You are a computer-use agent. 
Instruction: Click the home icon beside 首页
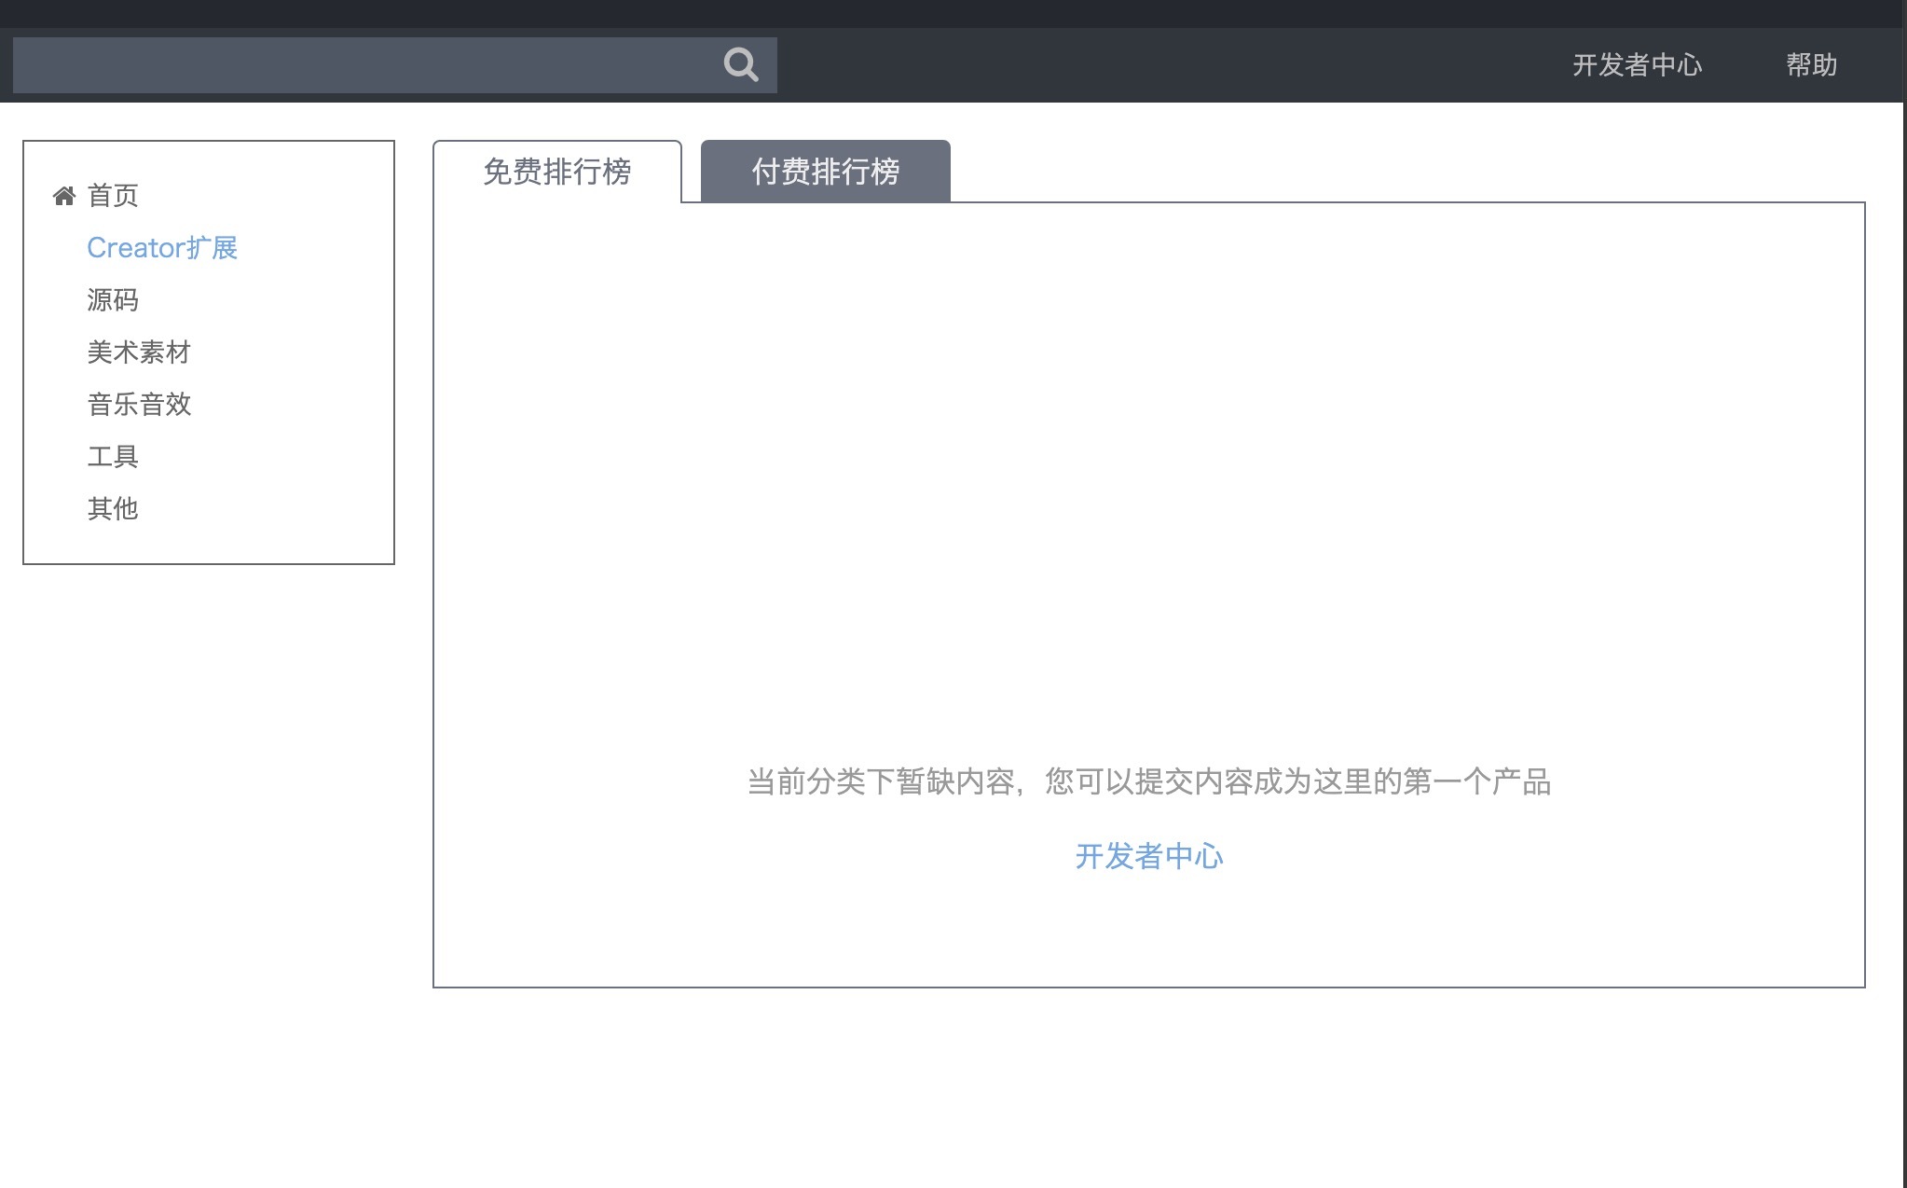(x=64, y=196)
